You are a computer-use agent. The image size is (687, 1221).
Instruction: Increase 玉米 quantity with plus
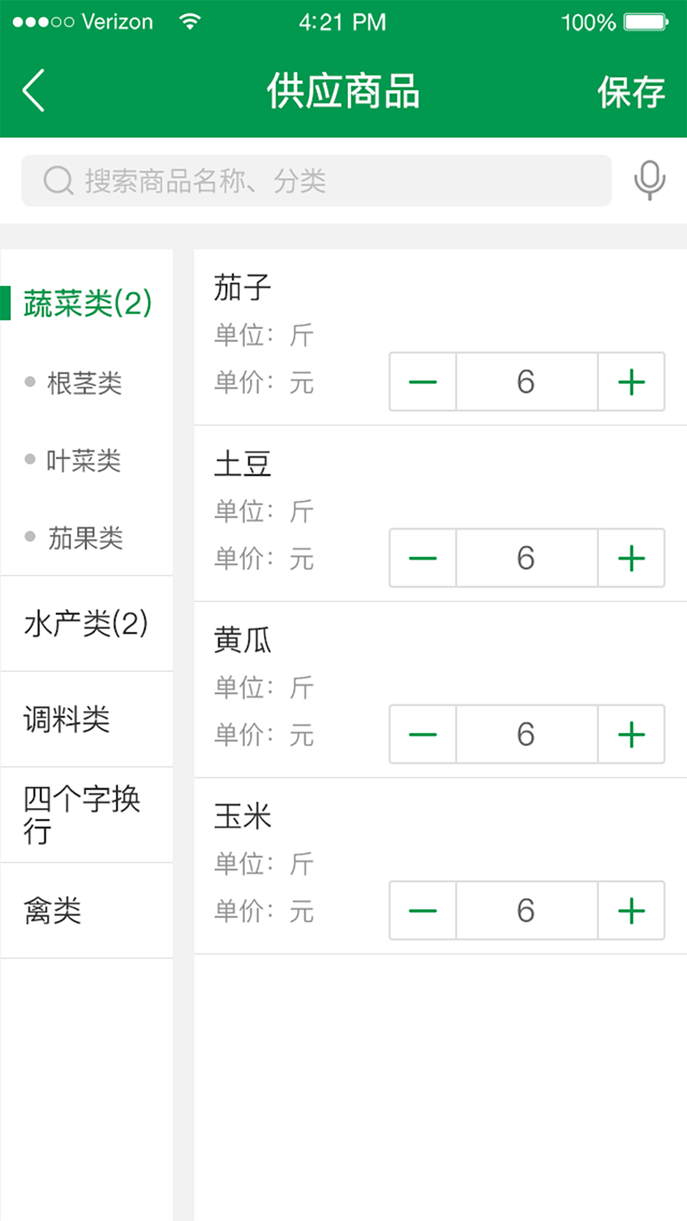[631, 911]
